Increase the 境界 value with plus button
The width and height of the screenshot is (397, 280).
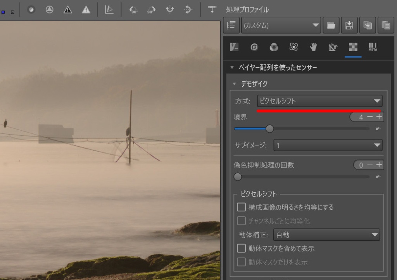379,117
